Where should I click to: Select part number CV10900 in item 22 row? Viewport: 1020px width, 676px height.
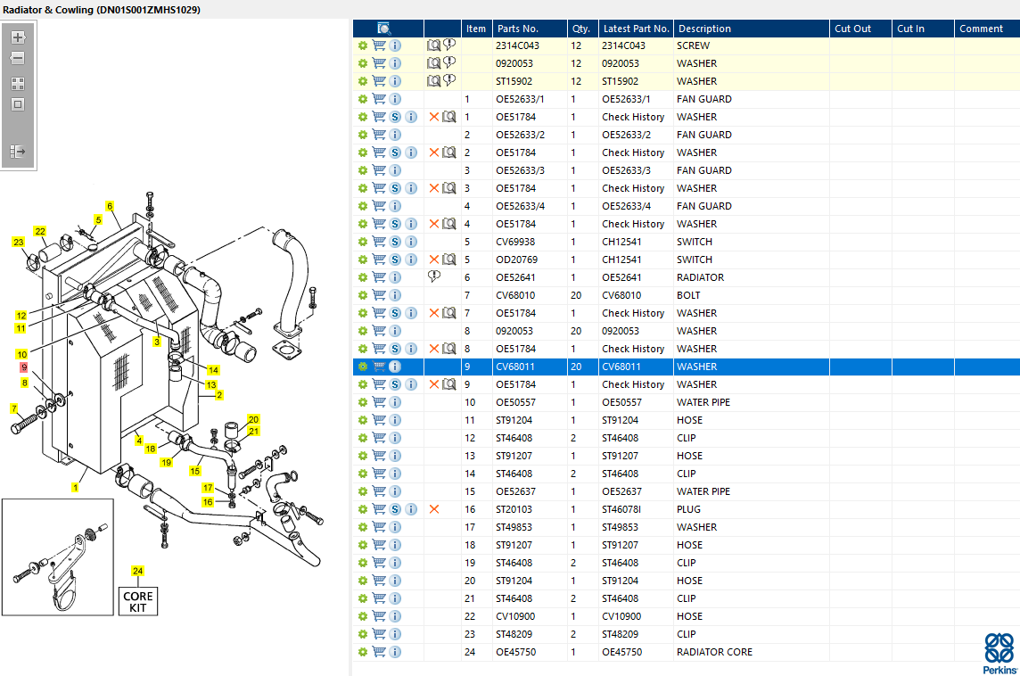[x=515, y=616]
